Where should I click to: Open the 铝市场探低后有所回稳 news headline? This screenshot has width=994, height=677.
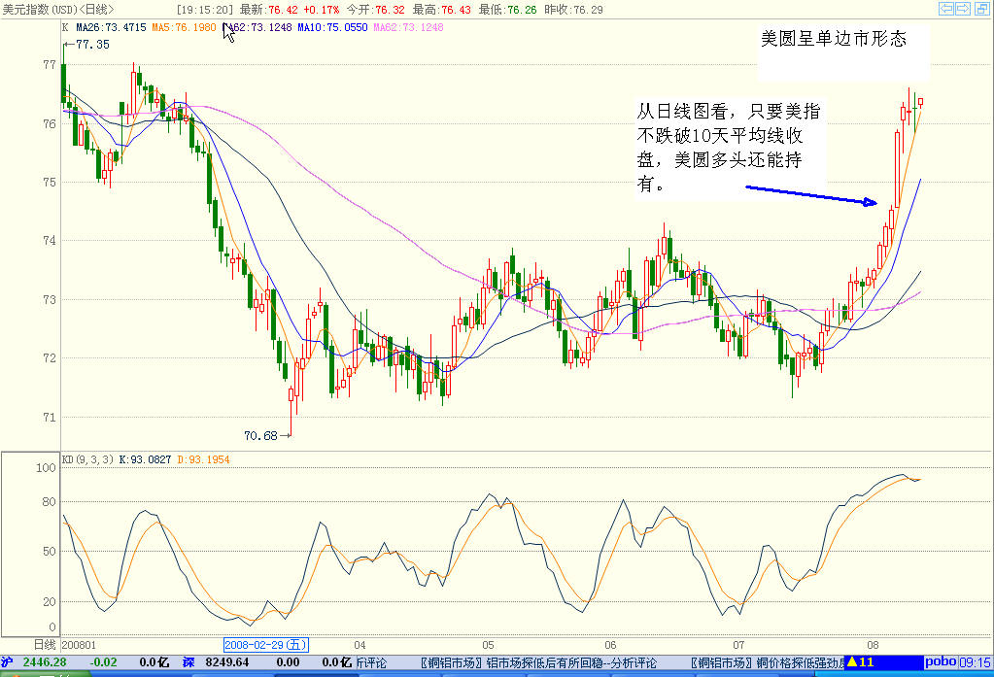(x=539, y=663)
